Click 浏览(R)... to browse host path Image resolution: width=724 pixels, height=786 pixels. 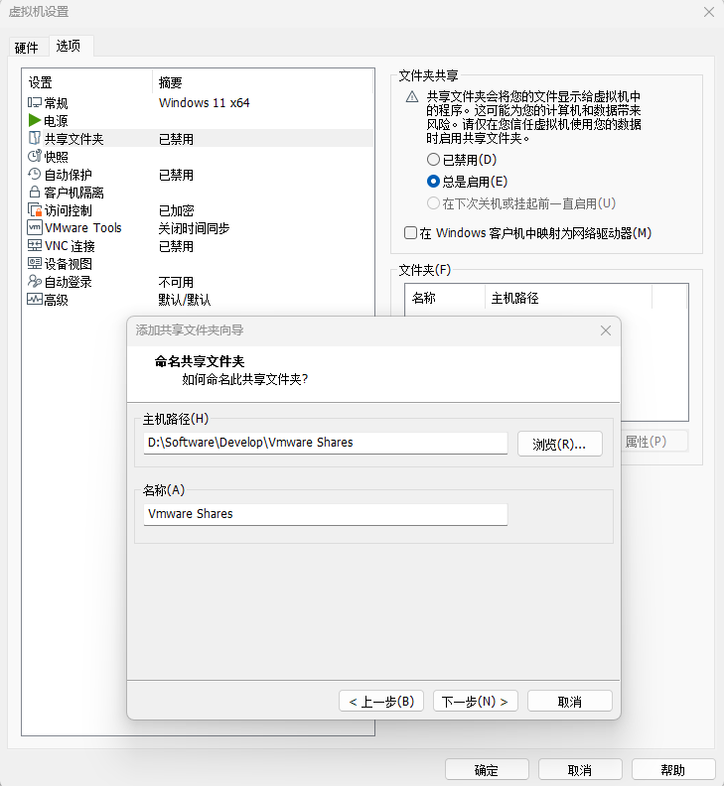point(559,445)
